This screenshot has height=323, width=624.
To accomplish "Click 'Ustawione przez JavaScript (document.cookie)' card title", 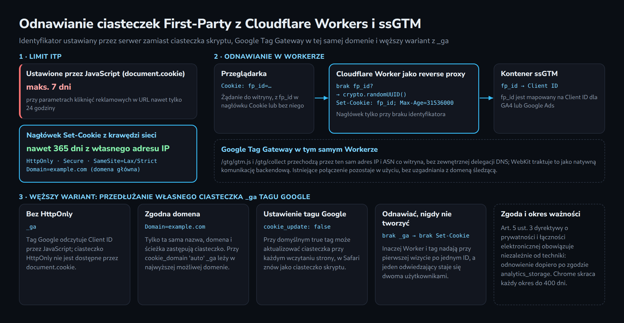I will click(106, 74).
